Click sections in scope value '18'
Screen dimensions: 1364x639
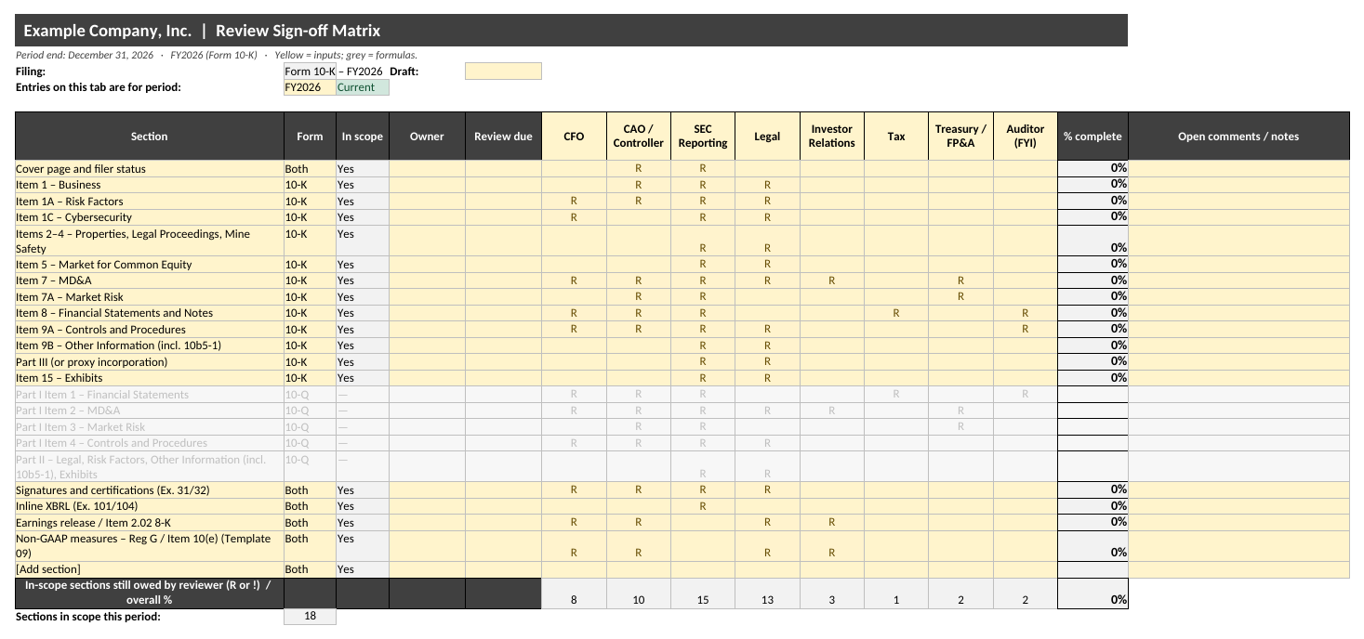pyautogui.click(x=310, y=616)
